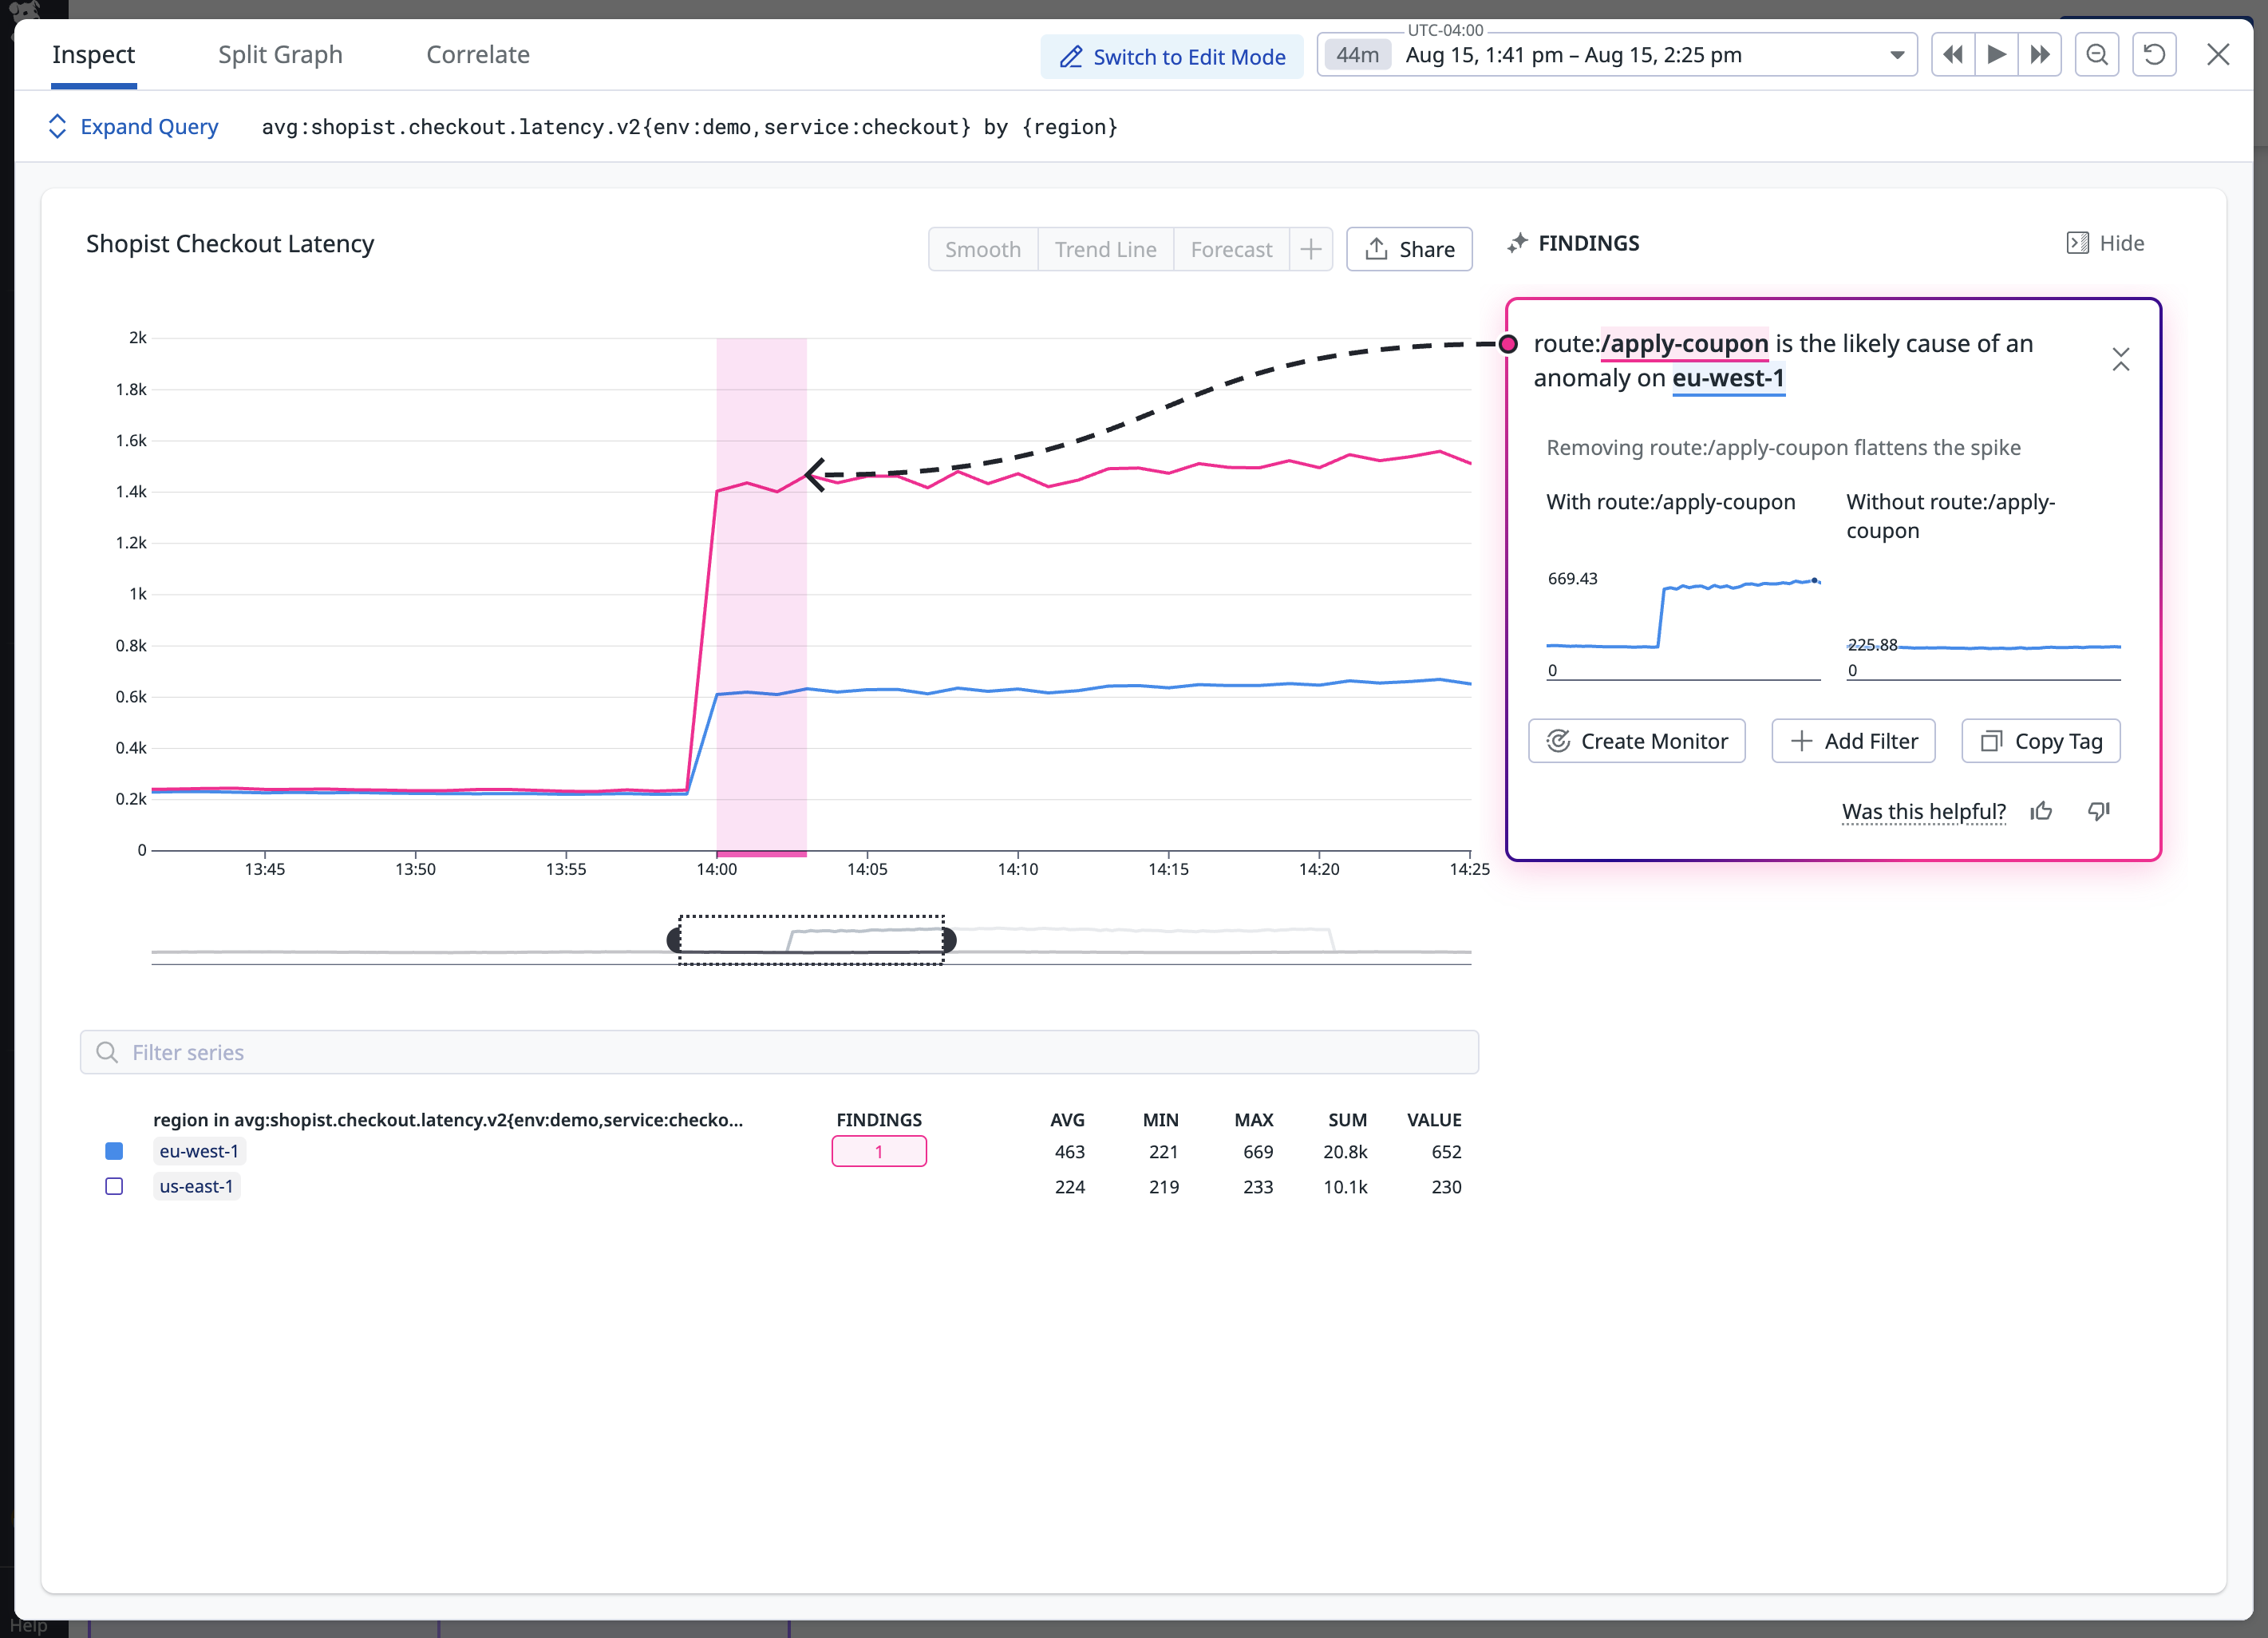Image resolution: width=2268 pixels, height=1638 pixels.
Task: Open the Correlate tab
Action: point(478,55)
